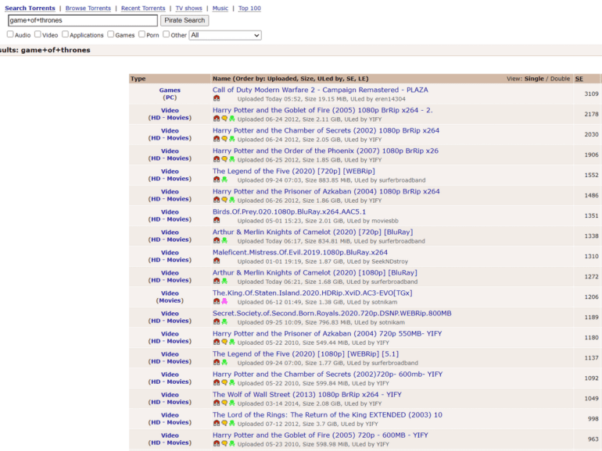
Task: Open Call of Duty Modern Warfare 2 torrent title
Action: (x=321, y=90)
